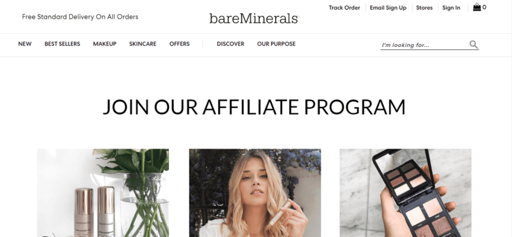Open the Stores locator link
The width and height of the screenshot is (512, 237).
click(x=424, y=7)
